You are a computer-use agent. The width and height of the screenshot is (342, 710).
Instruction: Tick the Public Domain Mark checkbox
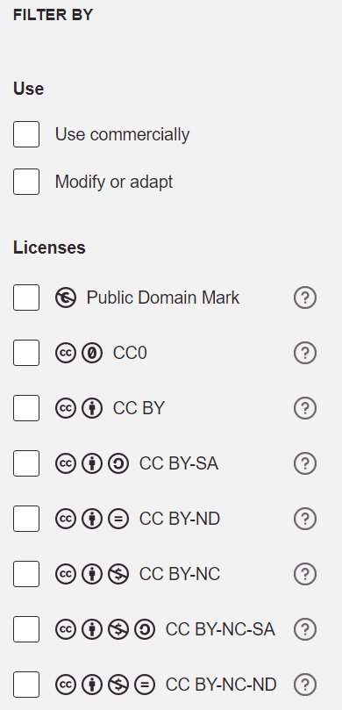click(x=26, y=298)
